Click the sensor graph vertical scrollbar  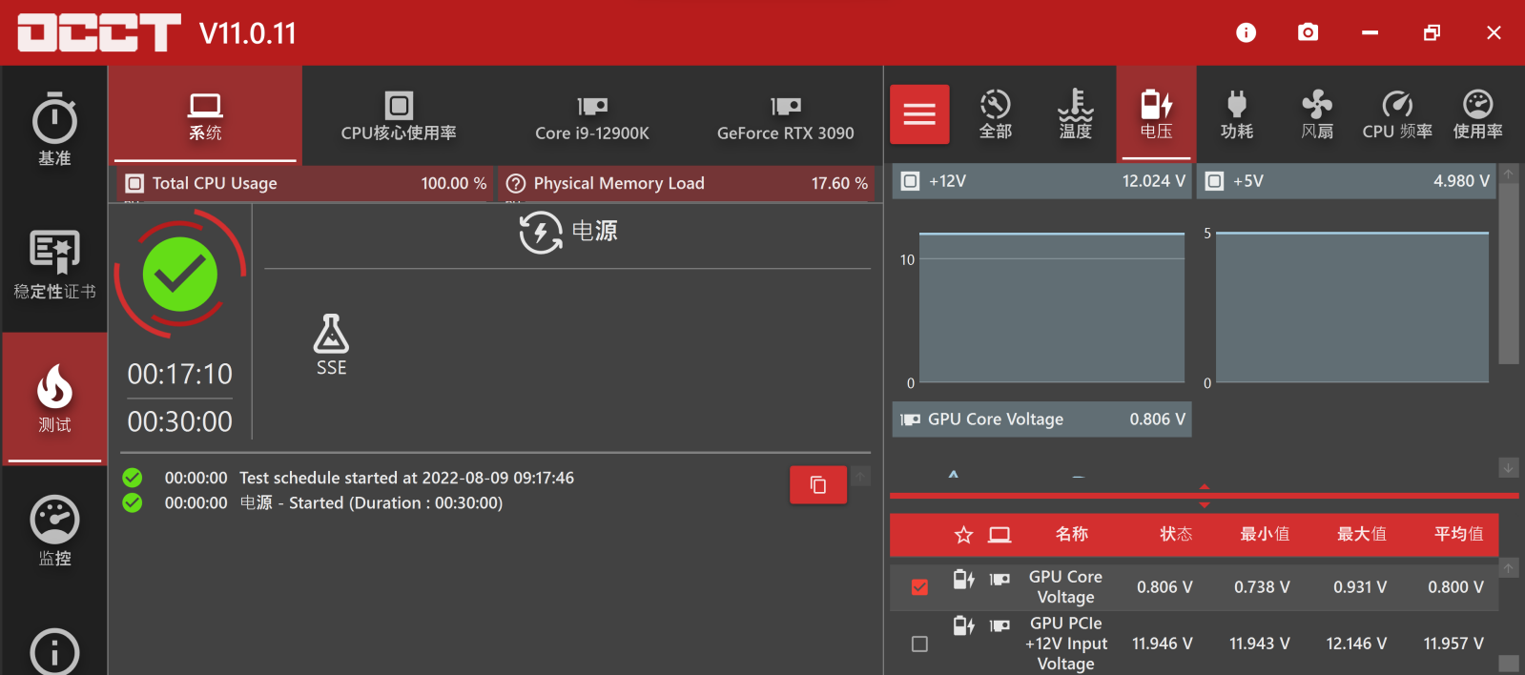tap(1508, 276)
